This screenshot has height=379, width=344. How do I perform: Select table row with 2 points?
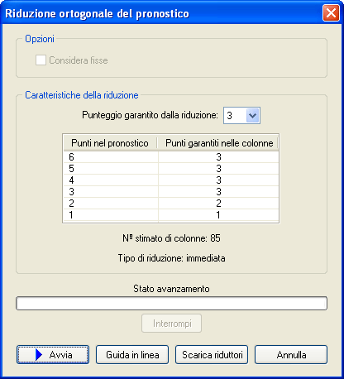[171, 204]
